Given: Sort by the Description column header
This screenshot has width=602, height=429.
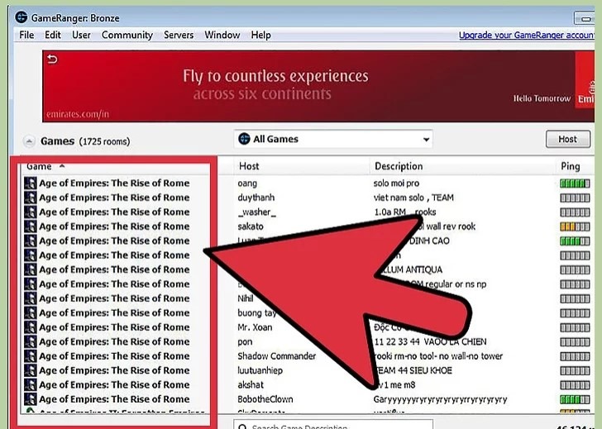Looking at the screenshot, I should (399, 166).
